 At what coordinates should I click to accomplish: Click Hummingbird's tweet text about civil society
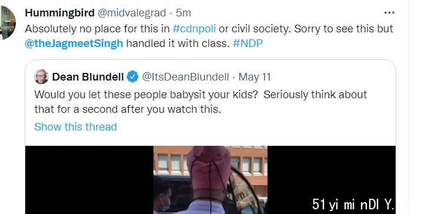[209, 36]
